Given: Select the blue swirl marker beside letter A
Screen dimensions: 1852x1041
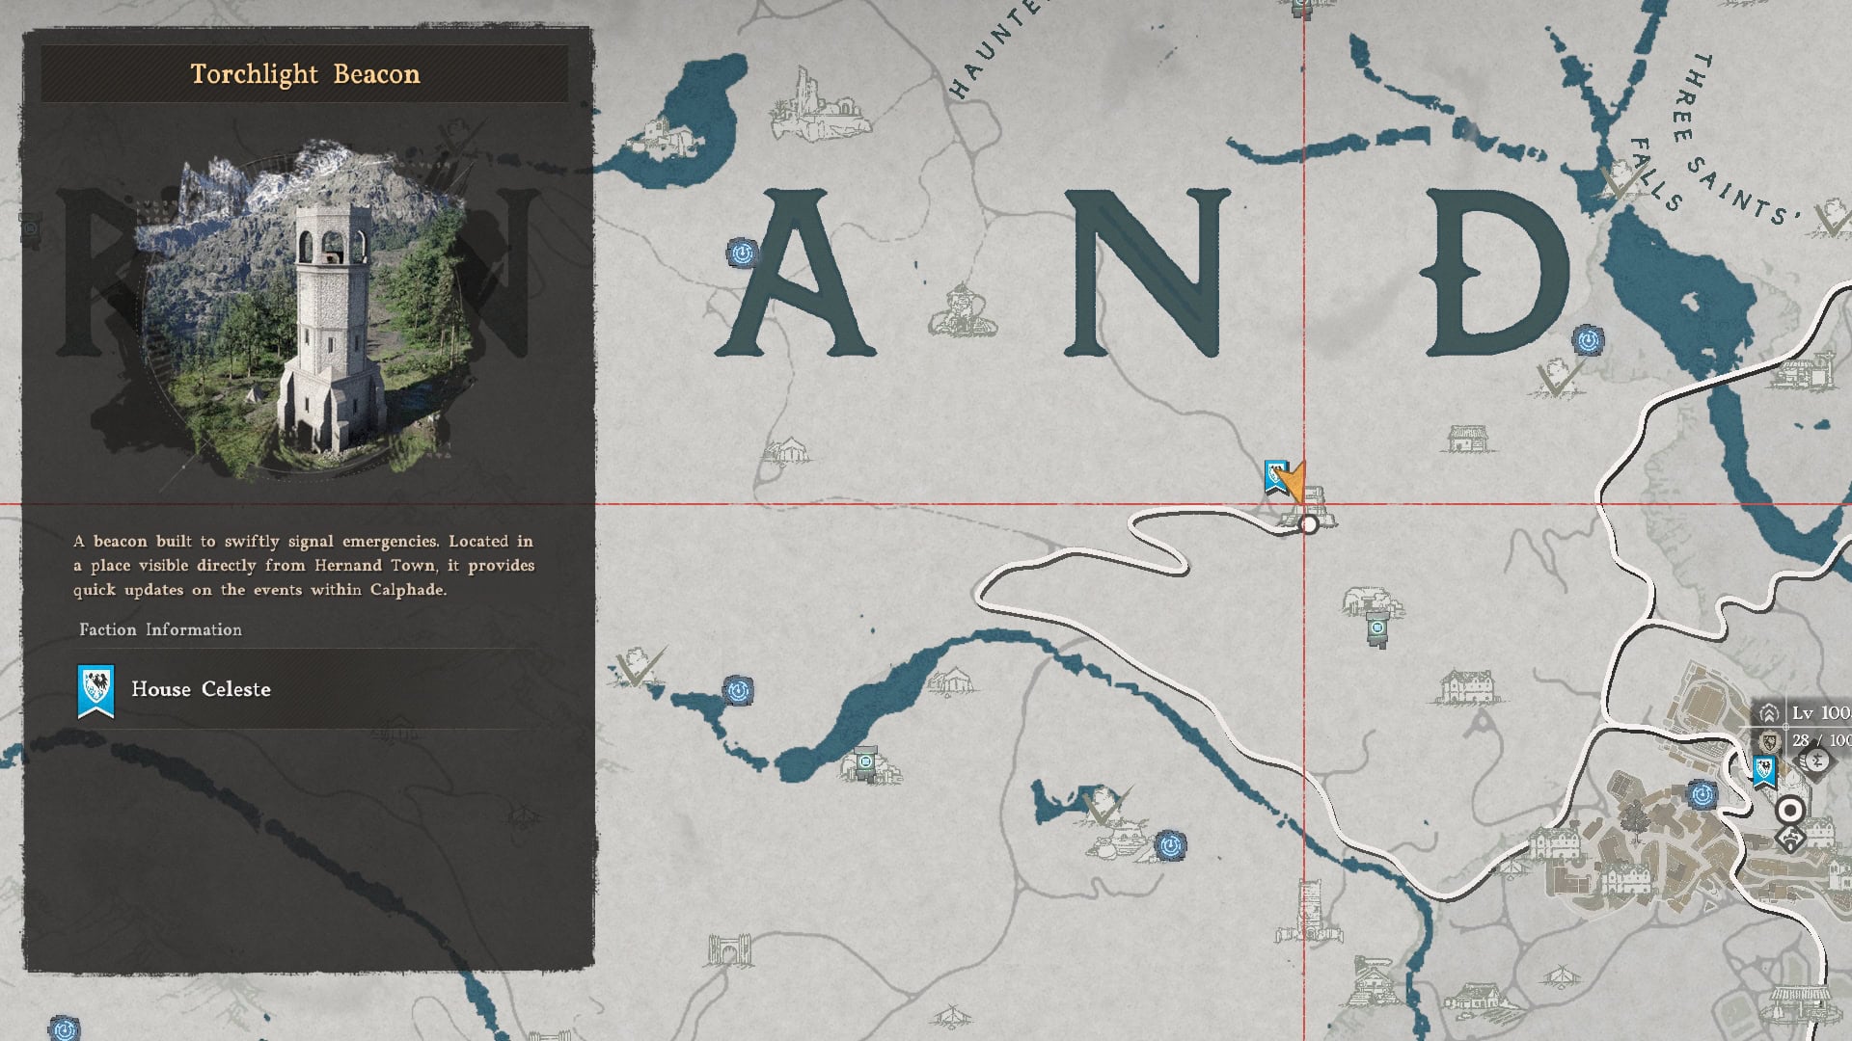Looking at the screenshot, I should (x=742, y=254).
